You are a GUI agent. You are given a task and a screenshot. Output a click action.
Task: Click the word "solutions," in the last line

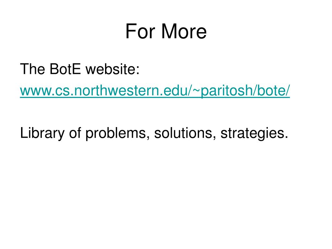(185, 133)
